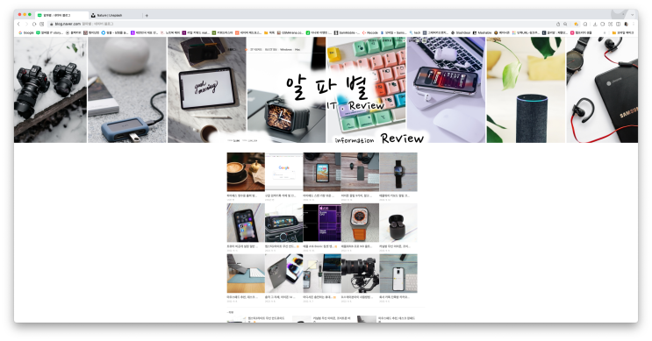The width and height of the screenshot is (652, 341).
Task: Open the rightmost bookmarks folder
Action: [x=623, y=32]
